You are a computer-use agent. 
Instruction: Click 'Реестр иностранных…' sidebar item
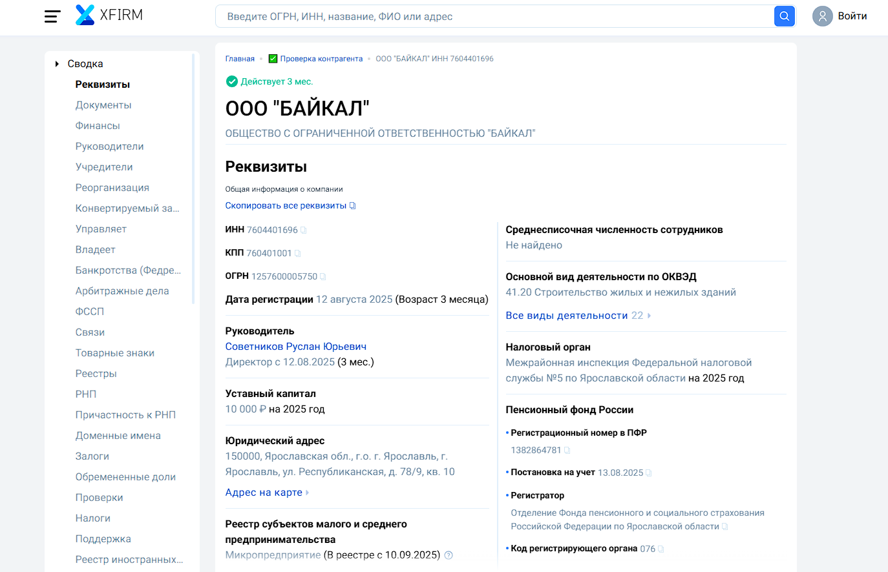[x=129, y=560]
